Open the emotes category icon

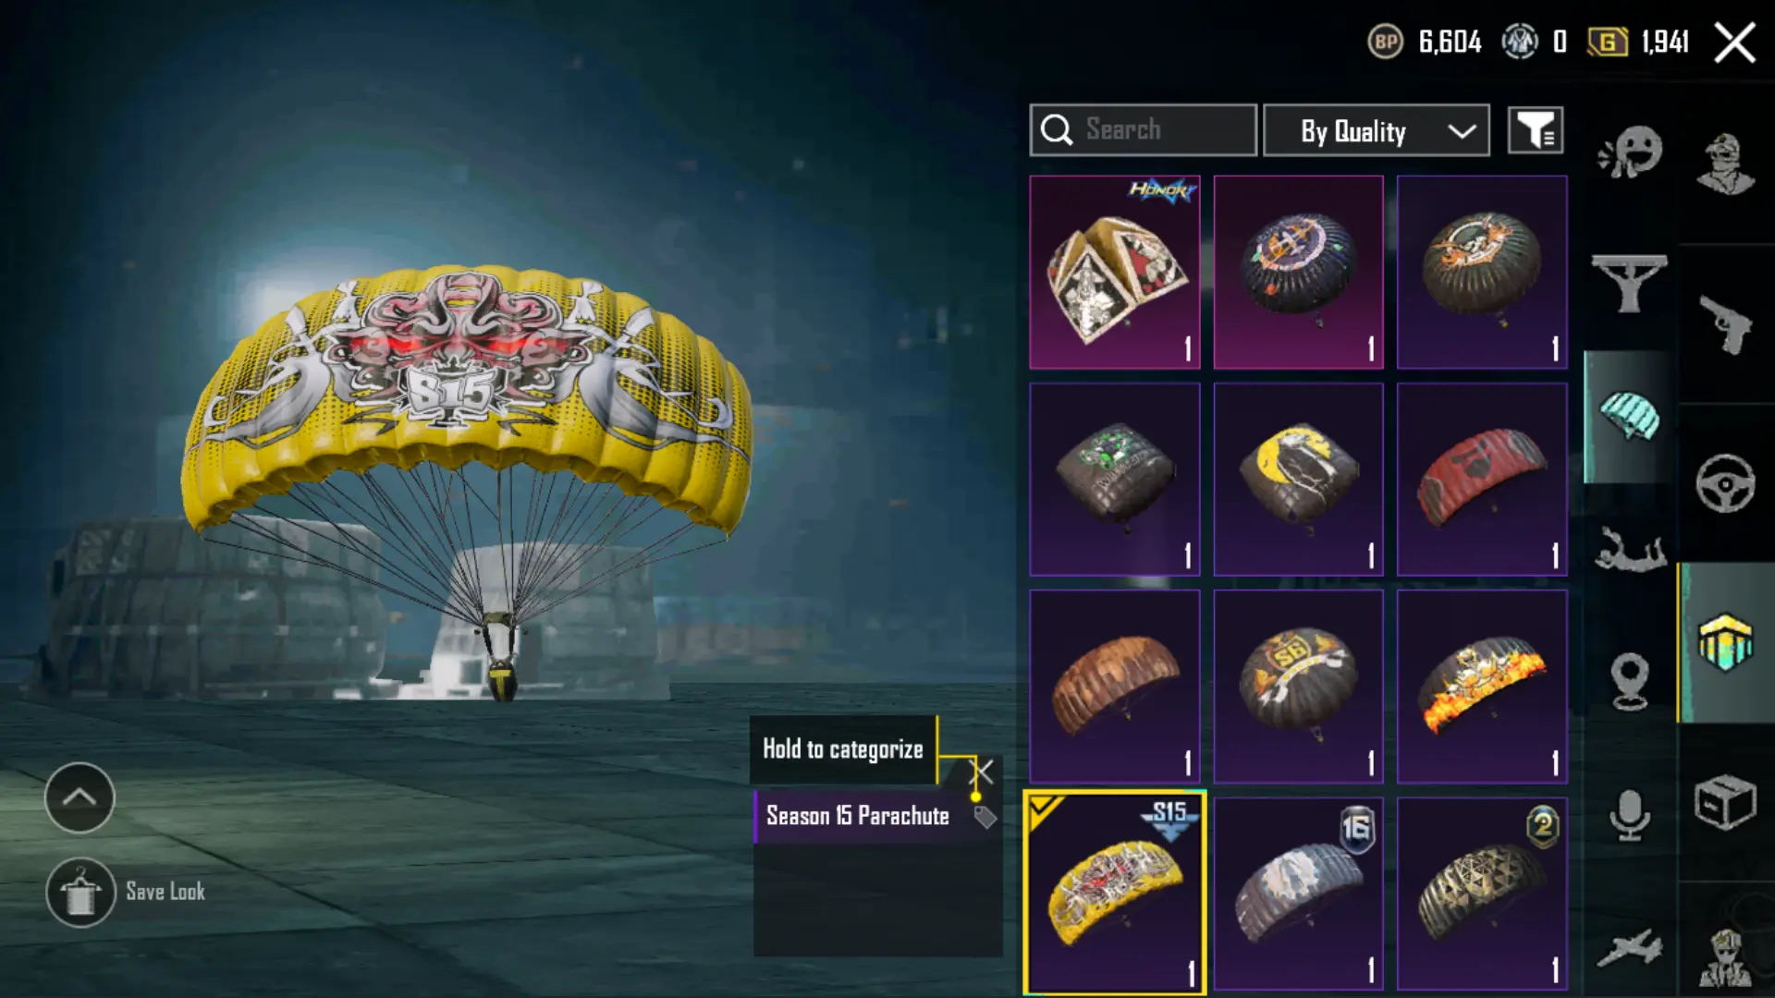pos(1630,152)
